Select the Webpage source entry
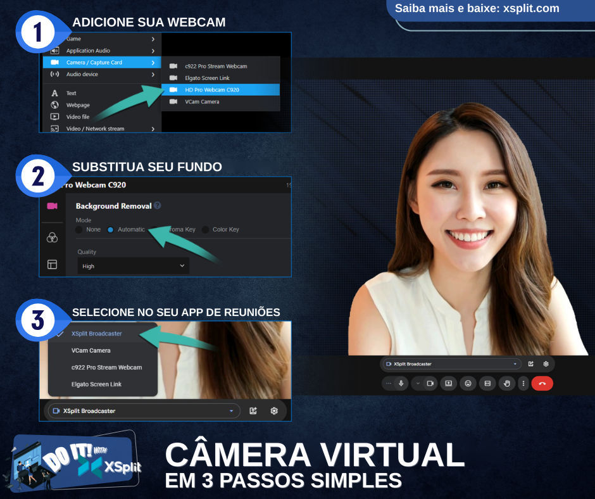 102,105
